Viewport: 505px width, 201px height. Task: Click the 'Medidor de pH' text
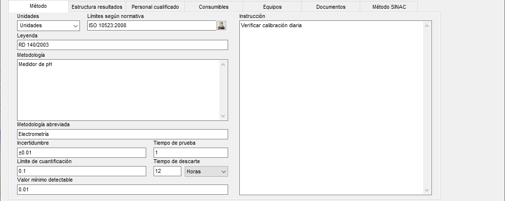[x=35, y=64]
